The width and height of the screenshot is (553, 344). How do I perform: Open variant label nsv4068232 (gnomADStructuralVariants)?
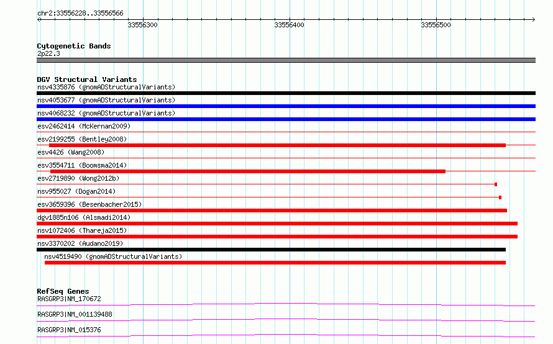pyautogui.click(x=106, y=113)
